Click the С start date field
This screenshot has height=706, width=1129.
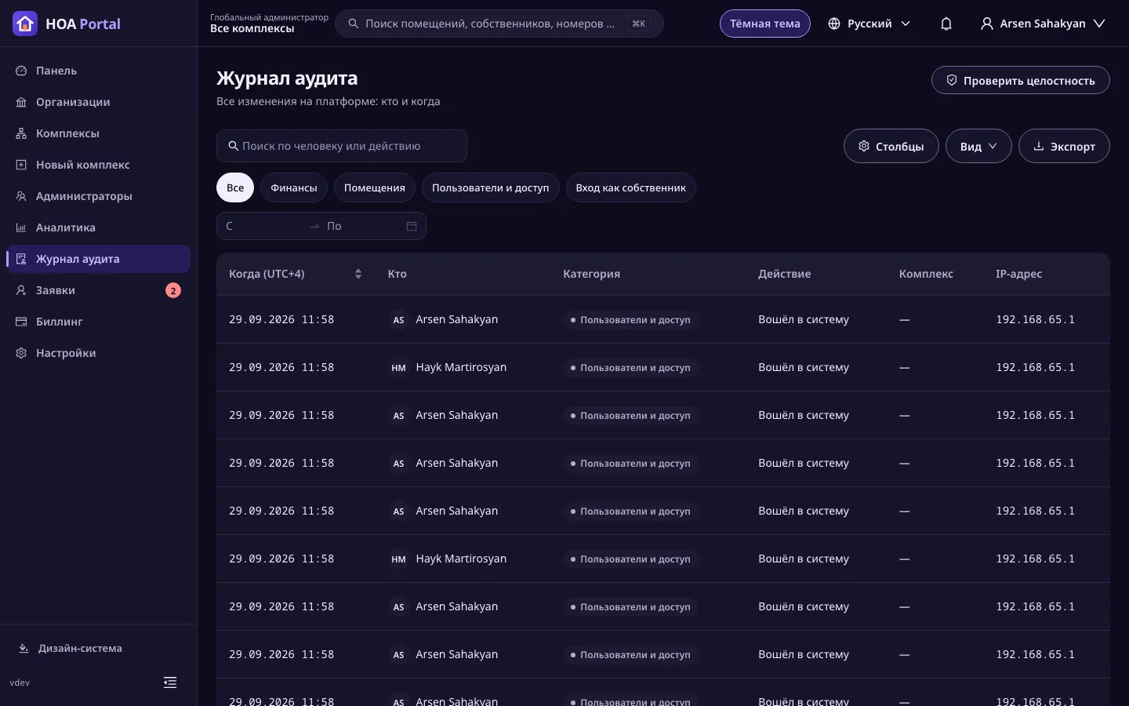263,226
